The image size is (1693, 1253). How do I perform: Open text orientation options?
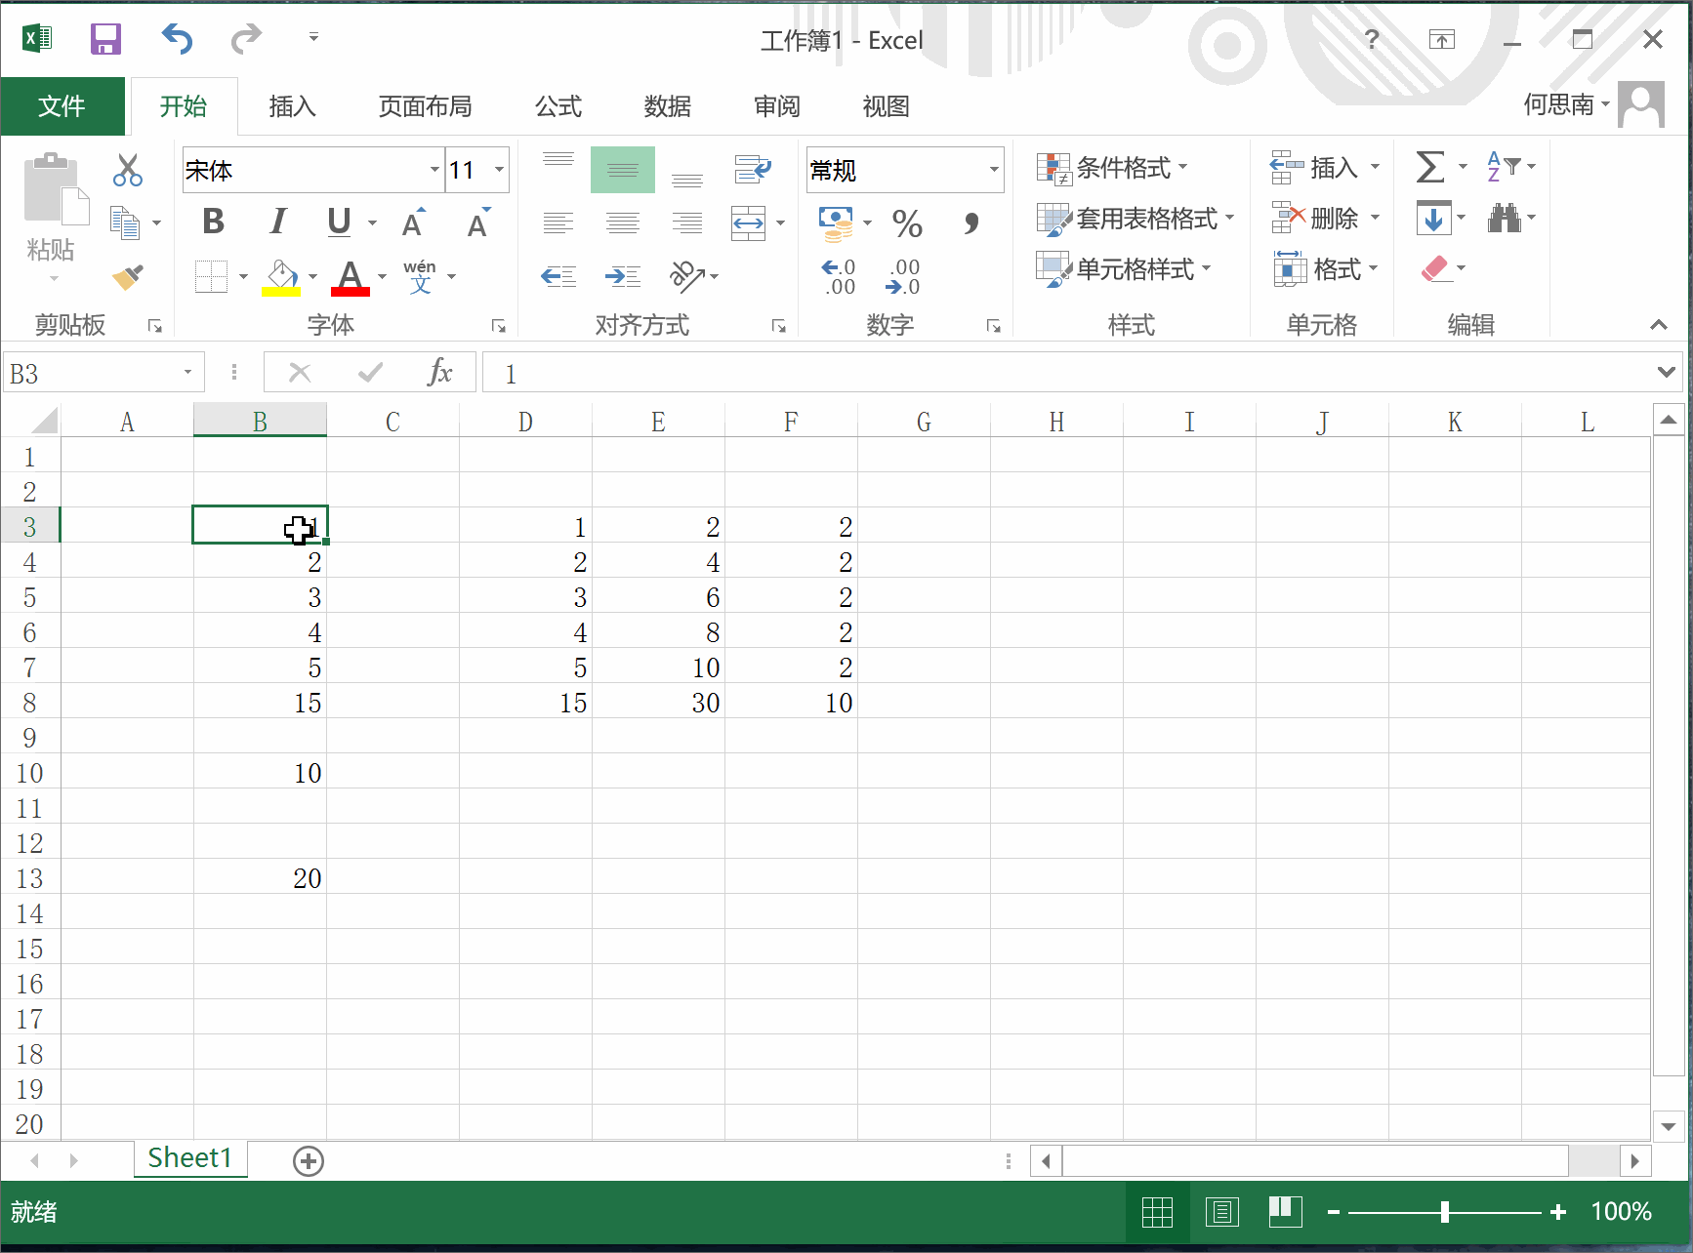click(x=687, y=277)
